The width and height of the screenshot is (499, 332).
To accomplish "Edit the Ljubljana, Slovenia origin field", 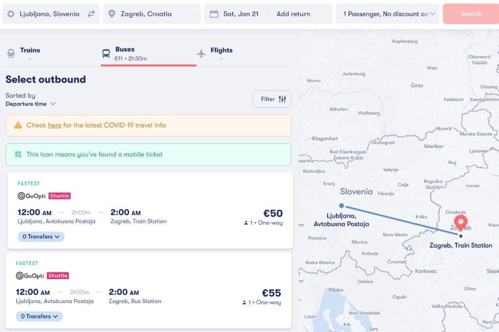I will tap(51, 14).
